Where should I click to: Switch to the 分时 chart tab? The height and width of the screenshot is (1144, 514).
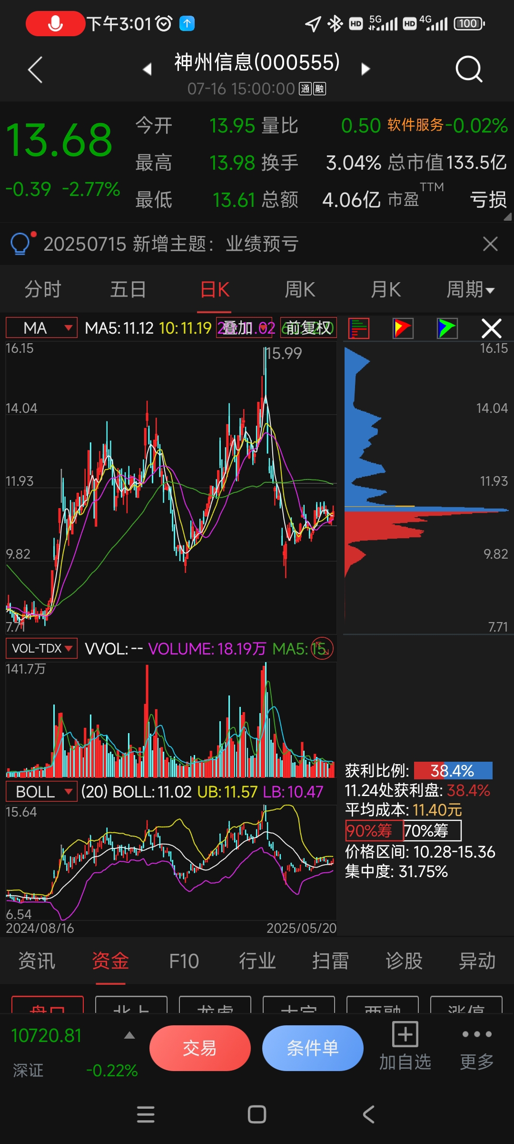[x=43, y=289]
